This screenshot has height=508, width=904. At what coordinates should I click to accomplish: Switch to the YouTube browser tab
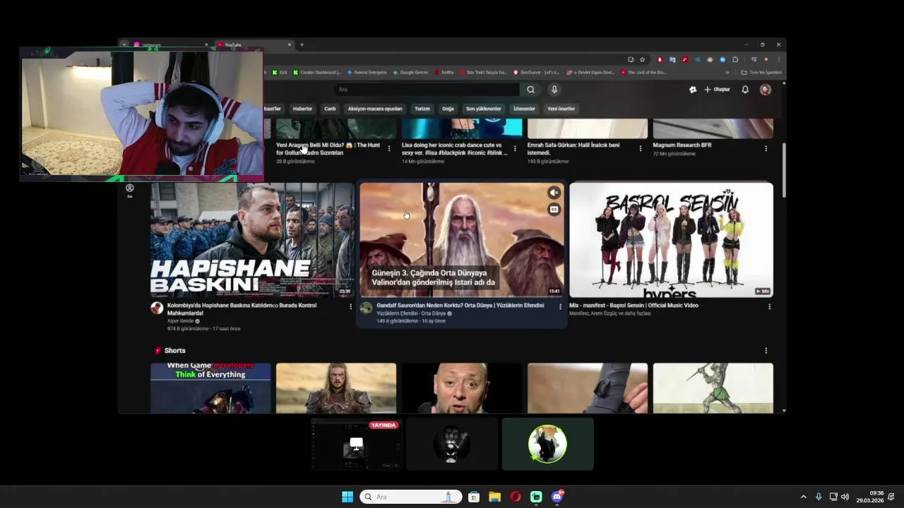tap(254, 45)
